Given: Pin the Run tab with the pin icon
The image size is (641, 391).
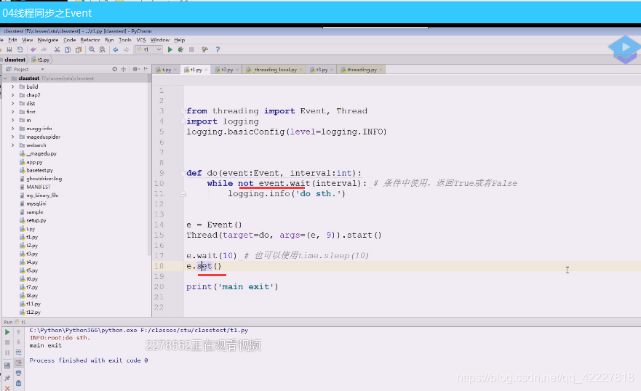Looking at the screenshot, I should [x=7, y=379].
